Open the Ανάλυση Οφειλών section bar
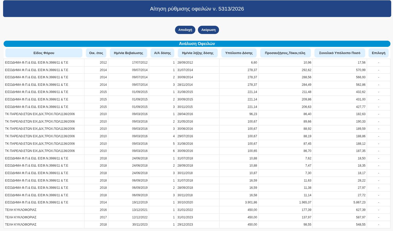 [x=197, y=44]
